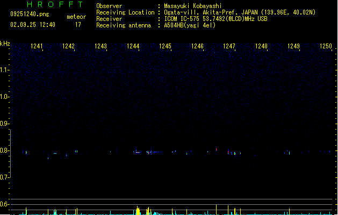Click the Observer label
The image size is (338, 215).
click(x=109, y=6)
